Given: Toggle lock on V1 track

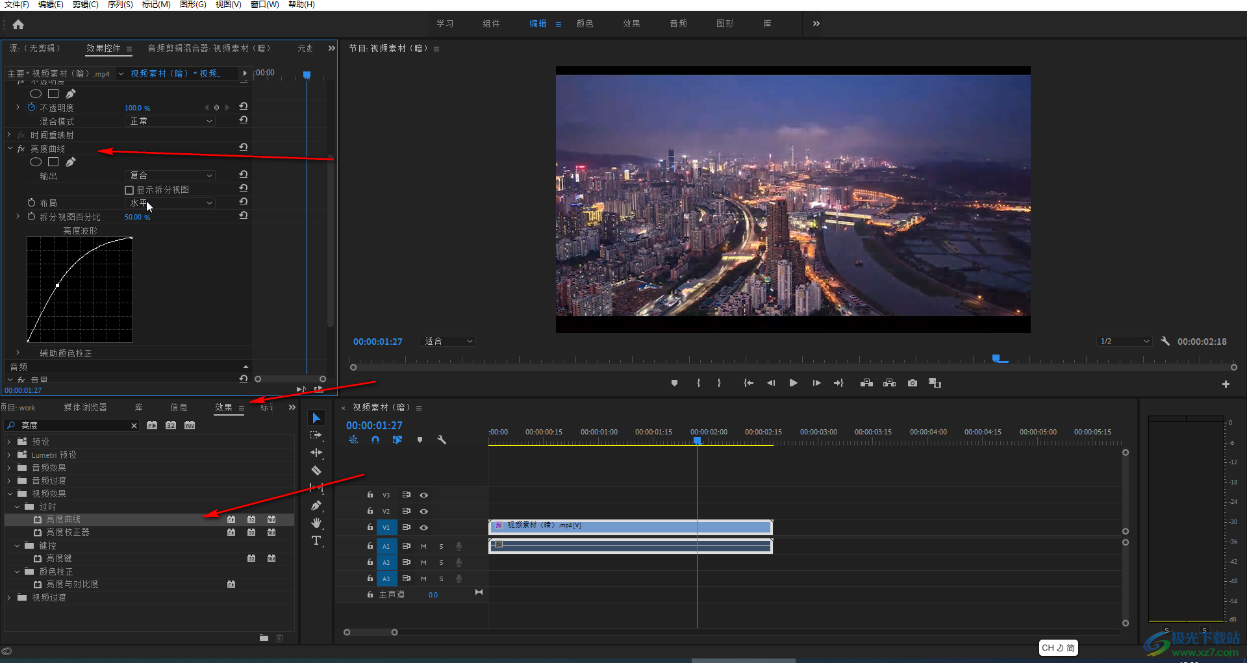Looking at the screenshot, I should 370,527.
